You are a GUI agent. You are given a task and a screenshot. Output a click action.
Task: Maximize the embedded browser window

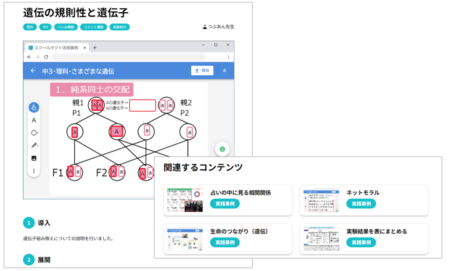click(216, 45)
